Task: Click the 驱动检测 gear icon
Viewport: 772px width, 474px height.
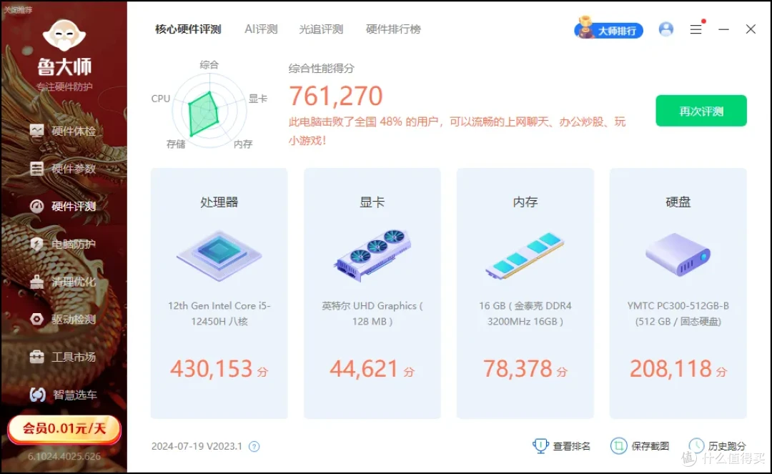Action: click(37, 320)
